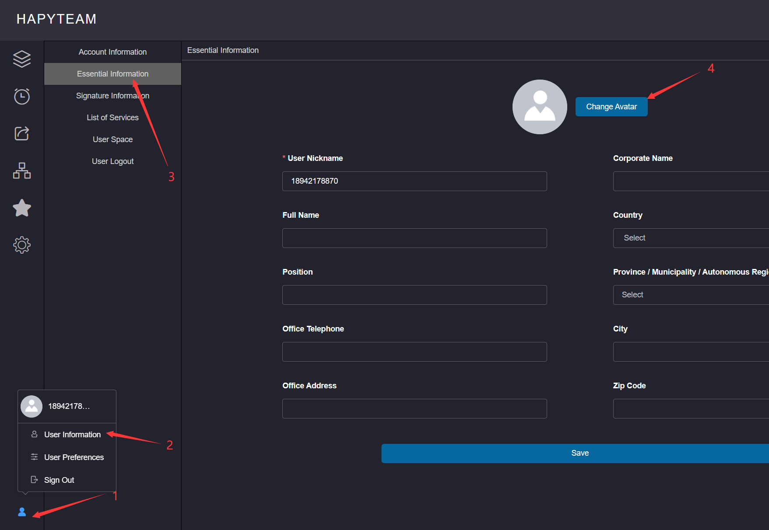
Task: Click the Province / Municipality field label
Action: [x=691, y=272]
